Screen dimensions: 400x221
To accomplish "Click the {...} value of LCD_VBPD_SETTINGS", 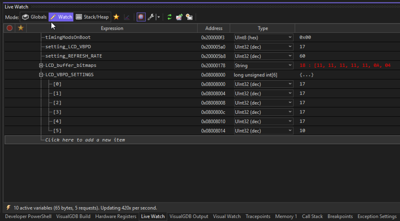I will click(x=307, y=75).
